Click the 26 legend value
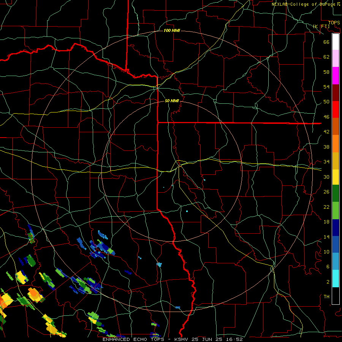This screenshot has width=342, height=342. pyautogui.click(x=326, y=192)
